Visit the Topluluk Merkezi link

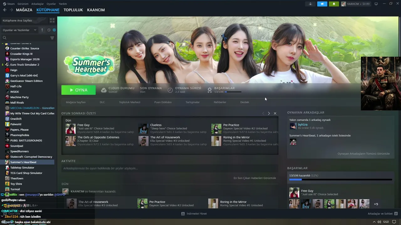tap(129, 102)
